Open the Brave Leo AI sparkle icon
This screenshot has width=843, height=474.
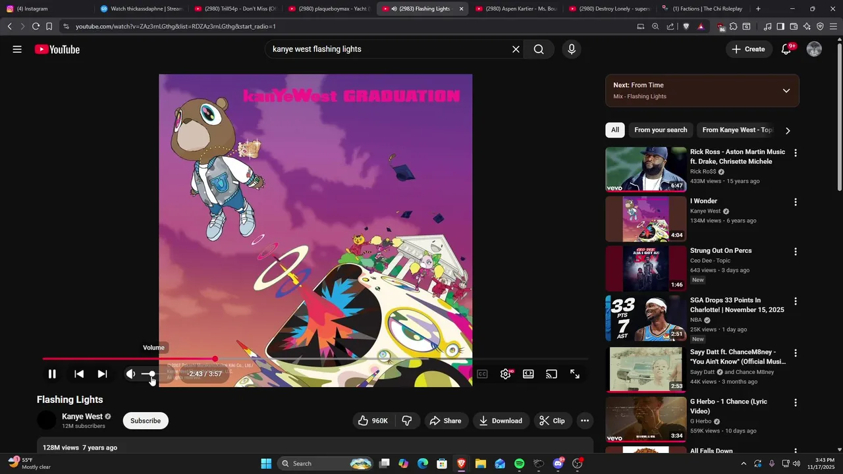tap(807, 26)
